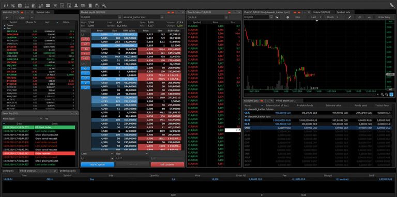Viewport: 397px width, 197px height.
Task: Open the user account icon in toolbar
Action: point(76,5)
